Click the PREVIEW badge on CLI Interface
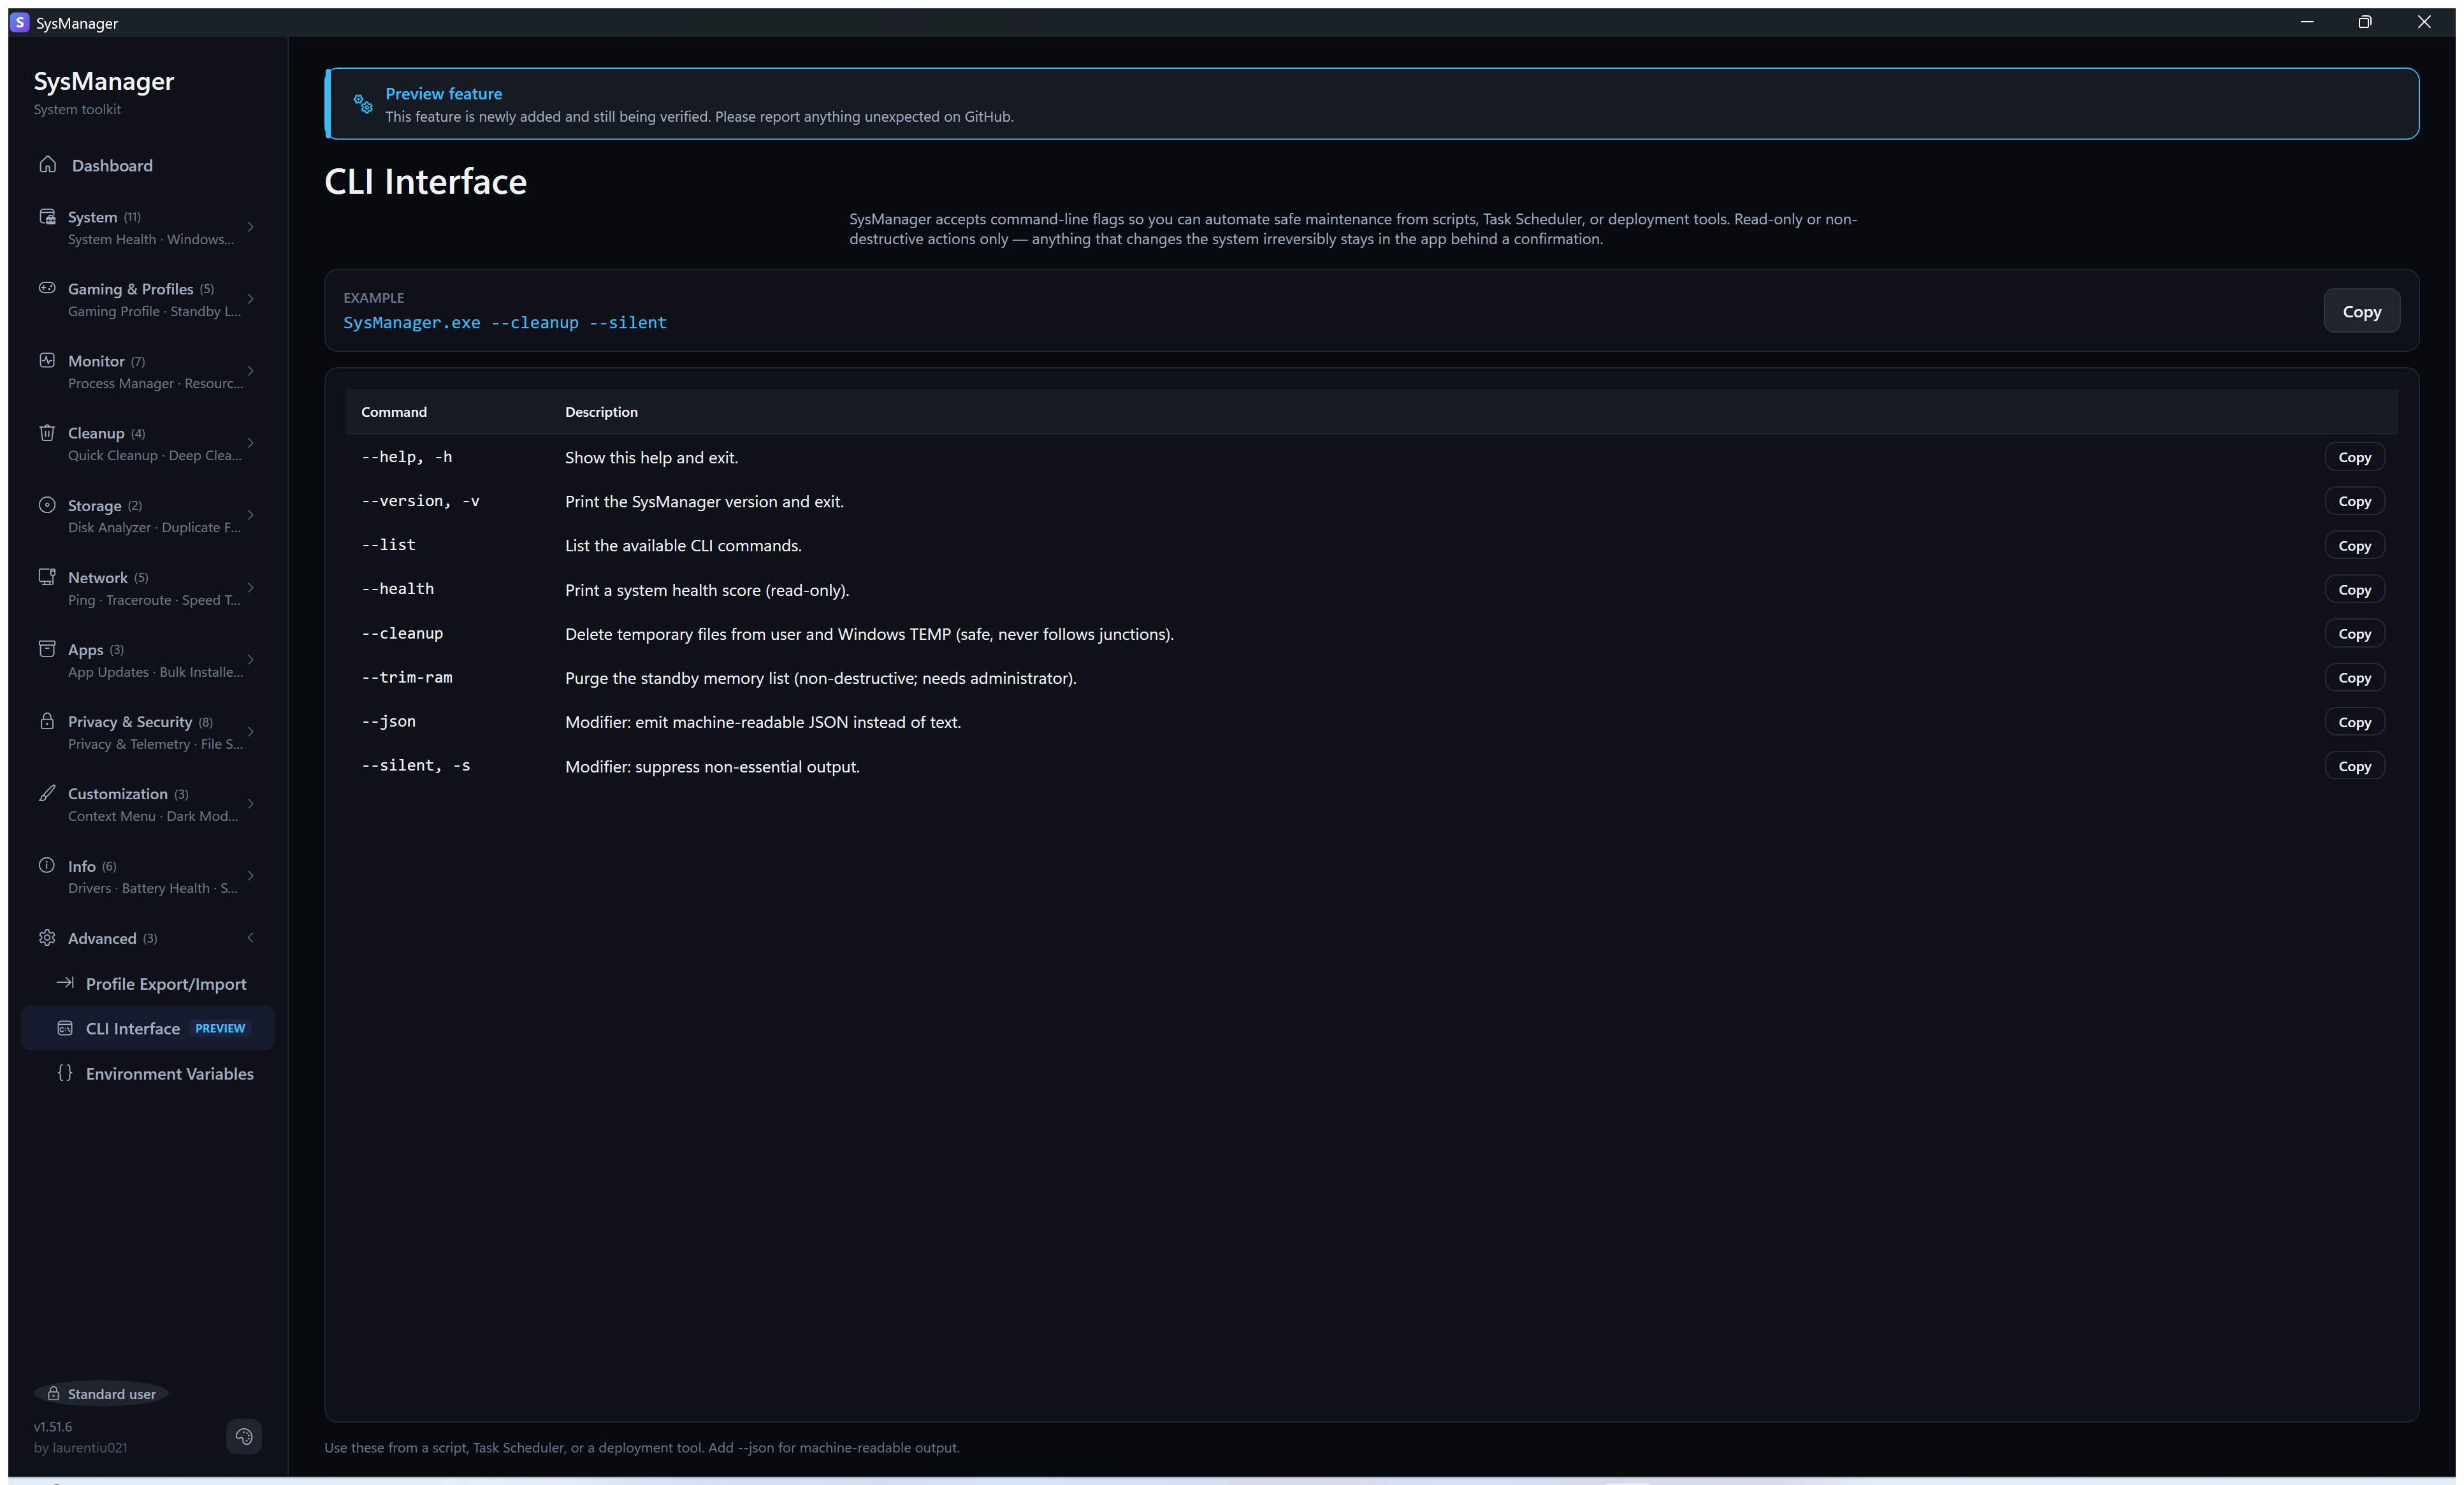 click(x=220, y=1028)
